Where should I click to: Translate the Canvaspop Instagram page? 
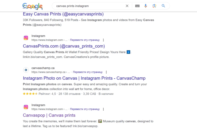85,109
